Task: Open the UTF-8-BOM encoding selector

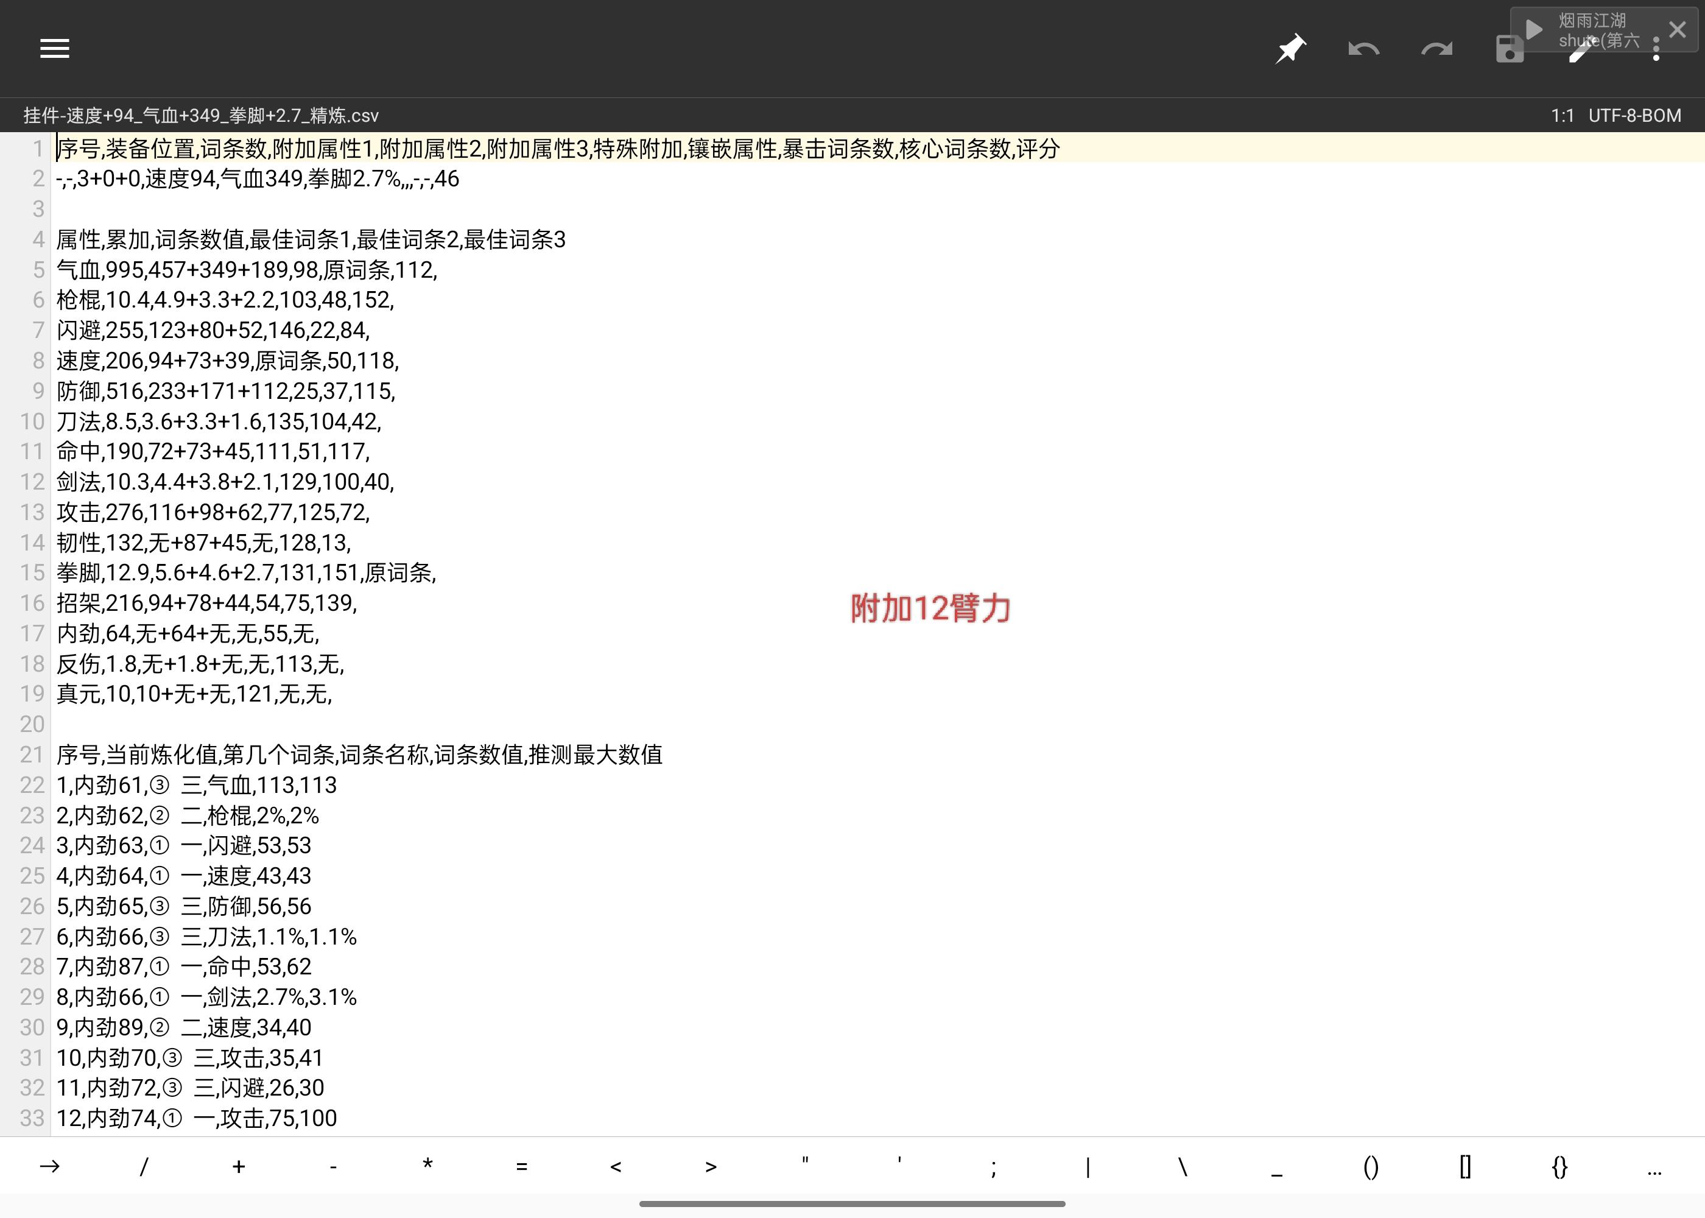Action: pos(1634,116)
